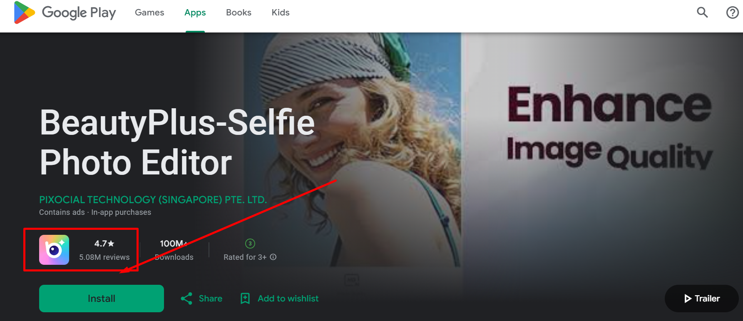
Task: Open the Books tab
Action: click(239, 12)
